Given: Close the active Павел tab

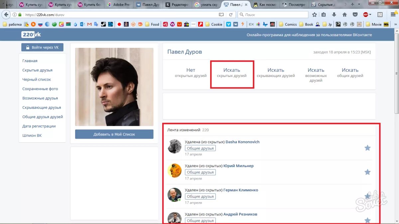Looking at the screenshot, I should (x=246, y=5).
